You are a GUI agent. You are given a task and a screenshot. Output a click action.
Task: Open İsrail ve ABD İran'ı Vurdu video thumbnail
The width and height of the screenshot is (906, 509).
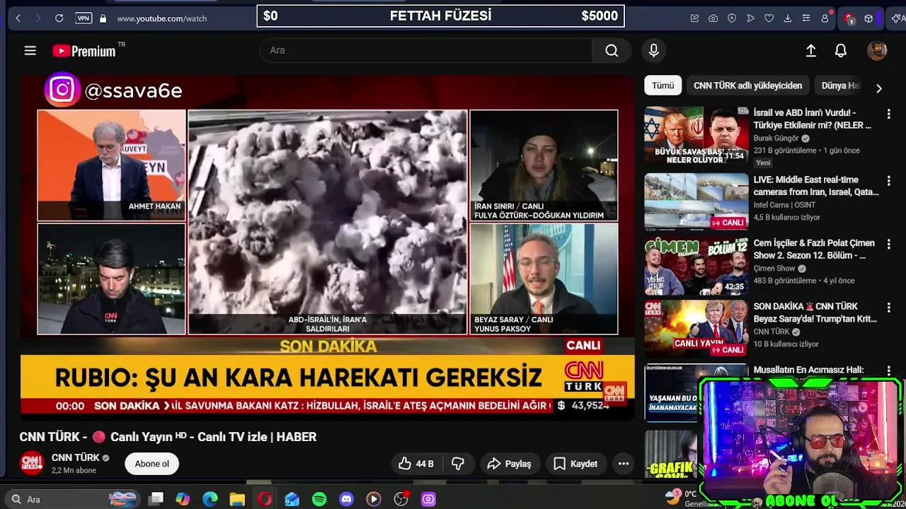coord(696,136)
